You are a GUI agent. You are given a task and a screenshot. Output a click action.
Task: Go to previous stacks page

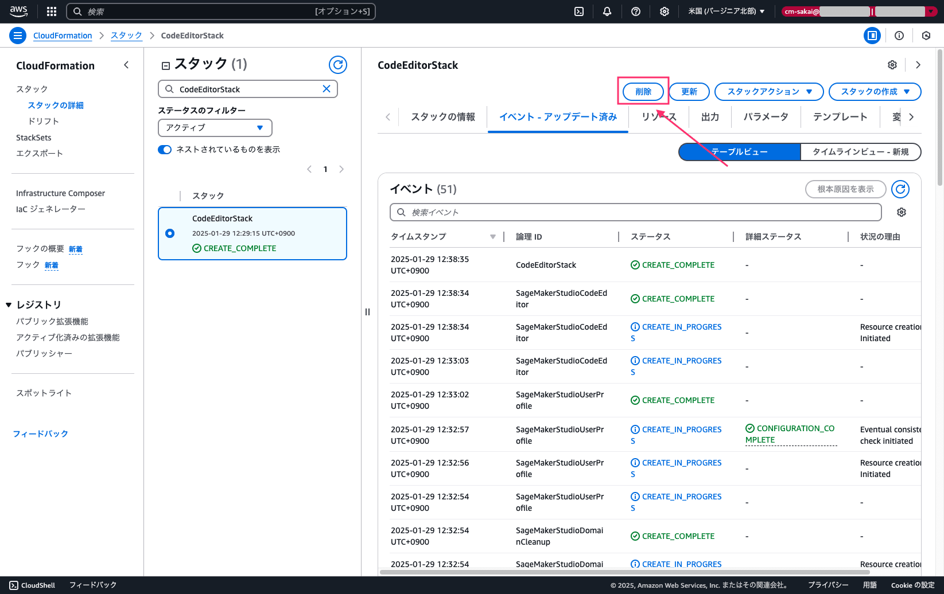309,169
